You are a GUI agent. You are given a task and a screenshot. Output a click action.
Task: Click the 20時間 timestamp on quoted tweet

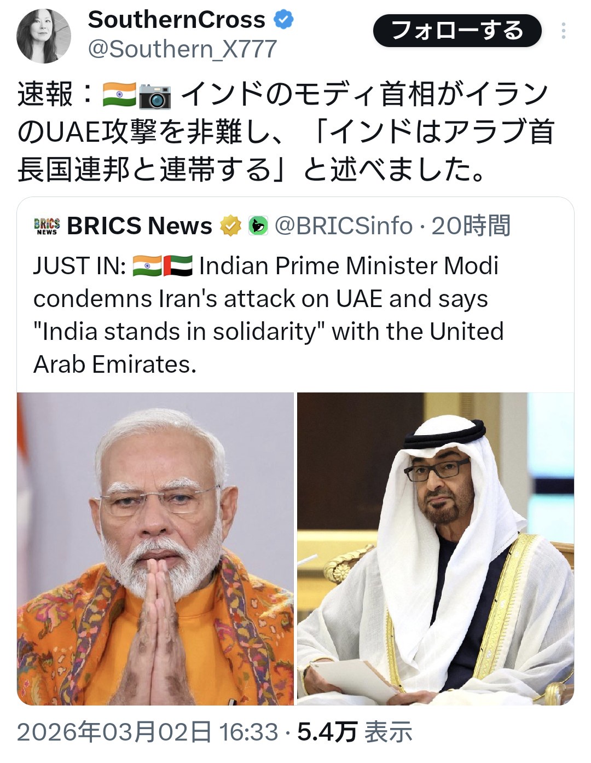tap(471, 226)
